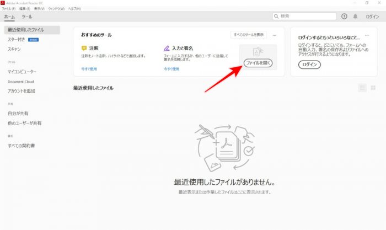Click the Adobe Acrobat app icon in title bar
The height and width of the screenshot is (230, 386).
(3, 3)
